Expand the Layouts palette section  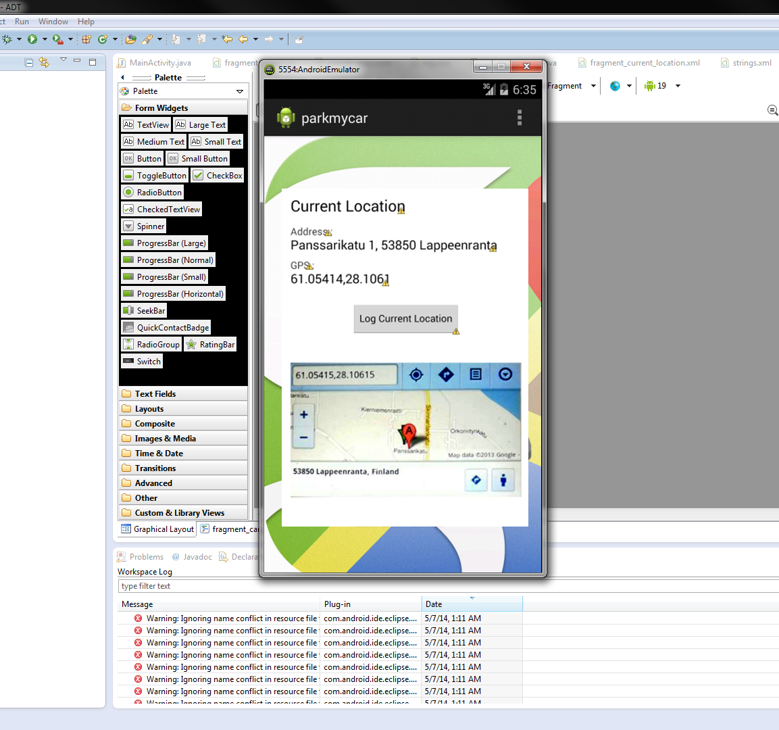(x=183, y=408)
